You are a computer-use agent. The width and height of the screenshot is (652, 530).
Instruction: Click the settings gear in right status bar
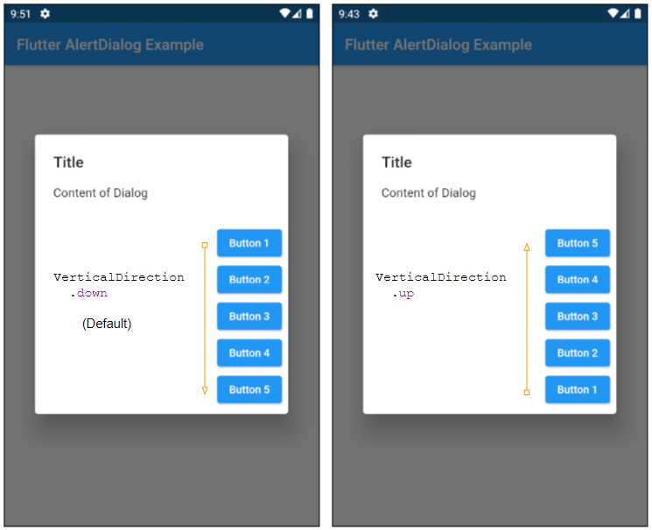[x=373, y=14]
